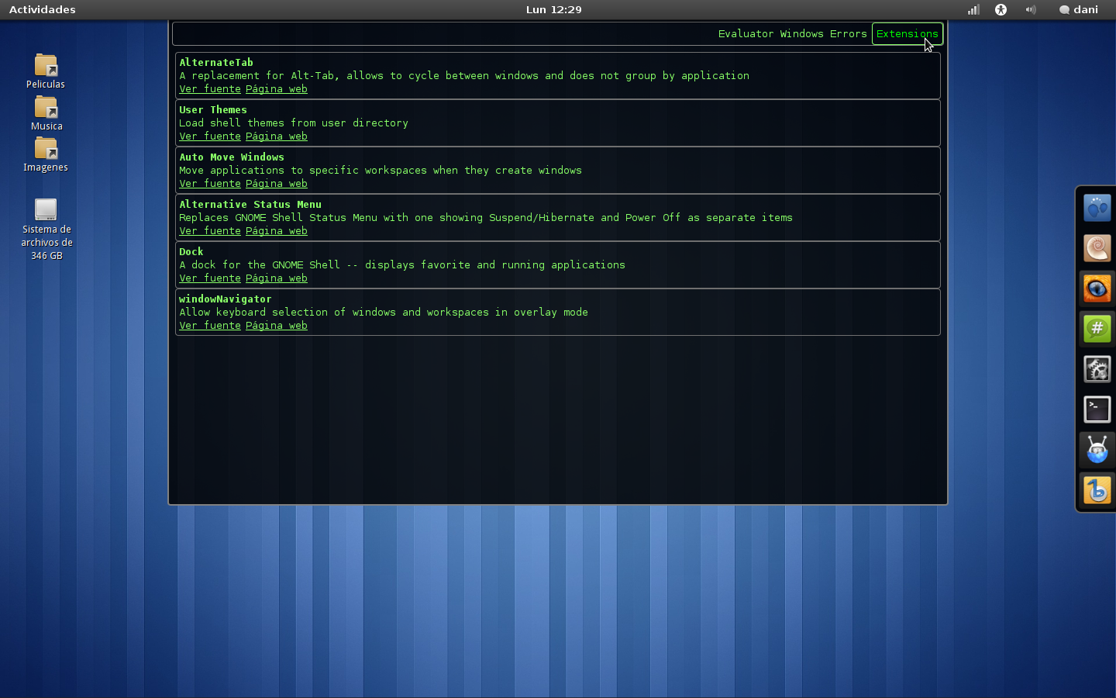This screenshot has height=698, width=1116.
Task: Open 'Página web' for User Themes
Action: click(277, 136)
